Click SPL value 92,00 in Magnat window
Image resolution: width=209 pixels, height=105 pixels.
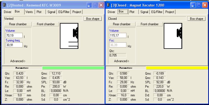pos(160,82)
